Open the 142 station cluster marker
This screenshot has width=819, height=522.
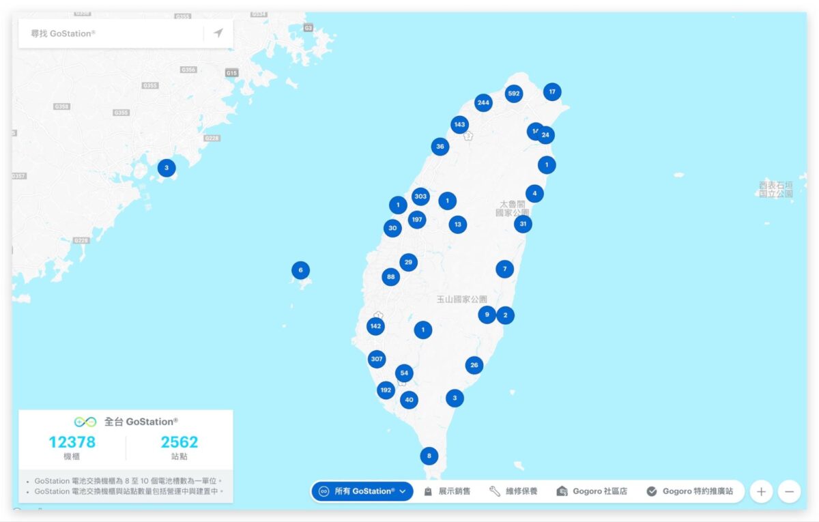(375, 326)
